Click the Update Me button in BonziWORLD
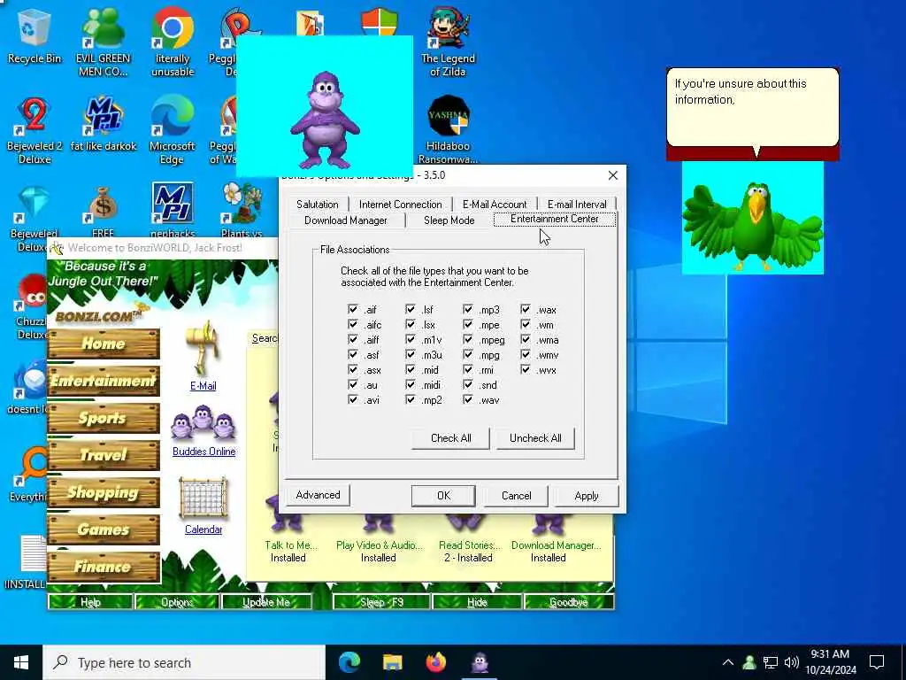This screenshot has width=906, height=680. coord(266,602)
